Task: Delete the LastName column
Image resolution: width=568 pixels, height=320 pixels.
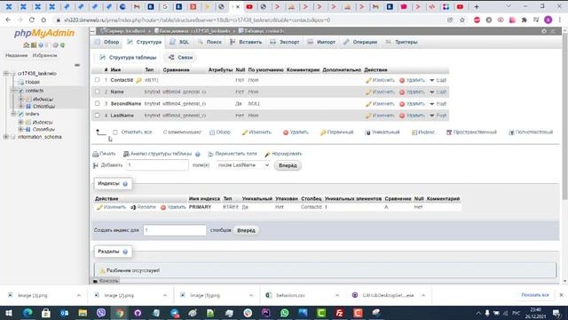Action: (412, 116)
